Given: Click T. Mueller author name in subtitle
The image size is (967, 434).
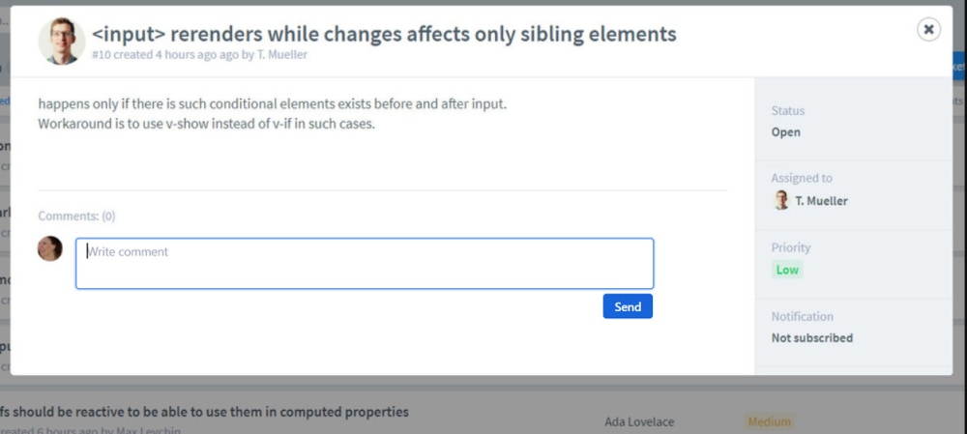Looking at the screenshot, I should point(281,55).
